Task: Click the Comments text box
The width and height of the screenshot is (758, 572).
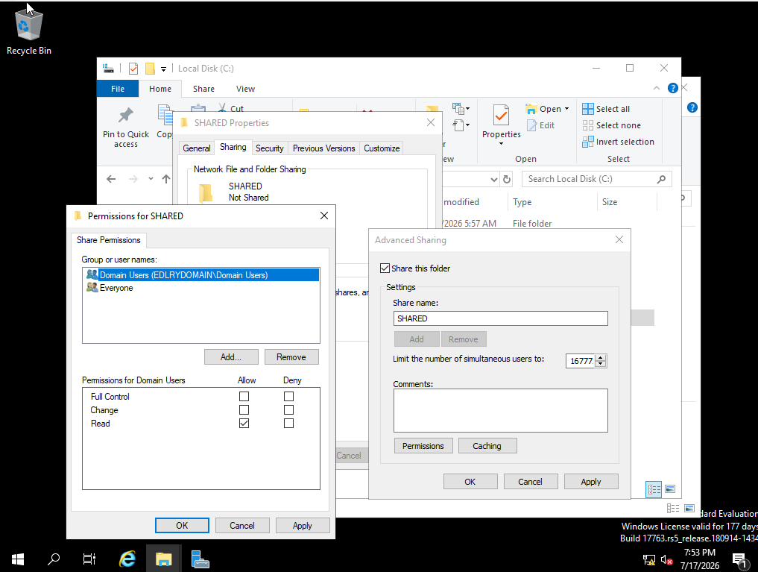Action: (500, 410)
